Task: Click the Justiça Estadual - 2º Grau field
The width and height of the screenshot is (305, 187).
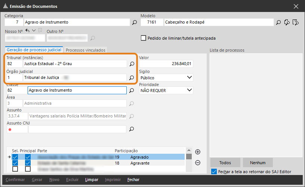Action: (x=75, y=64)
